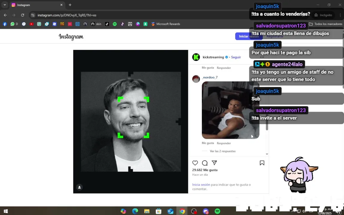This screenshot has height=215, width=344.
Task: Click the comments scrollbar down arrow
Action: pyautogui.click(x=267, y=154)
